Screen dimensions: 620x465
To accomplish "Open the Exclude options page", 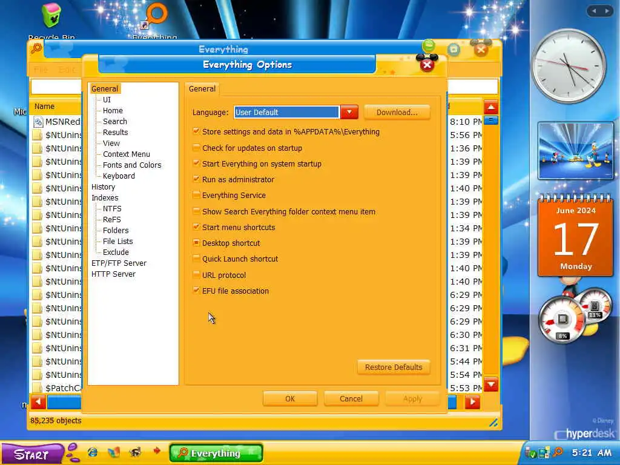I will click(116, 252).
